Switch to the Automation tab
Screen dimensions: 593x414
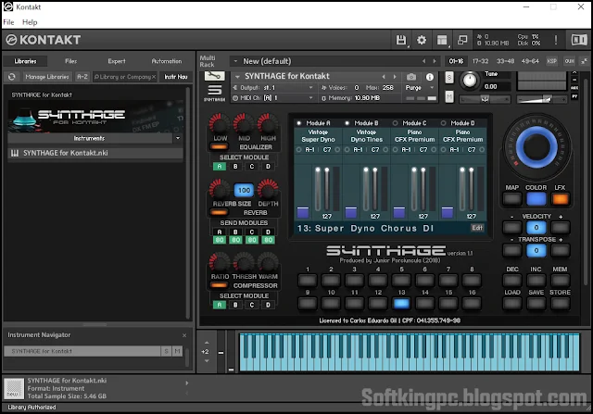click(x=167, y=61)
